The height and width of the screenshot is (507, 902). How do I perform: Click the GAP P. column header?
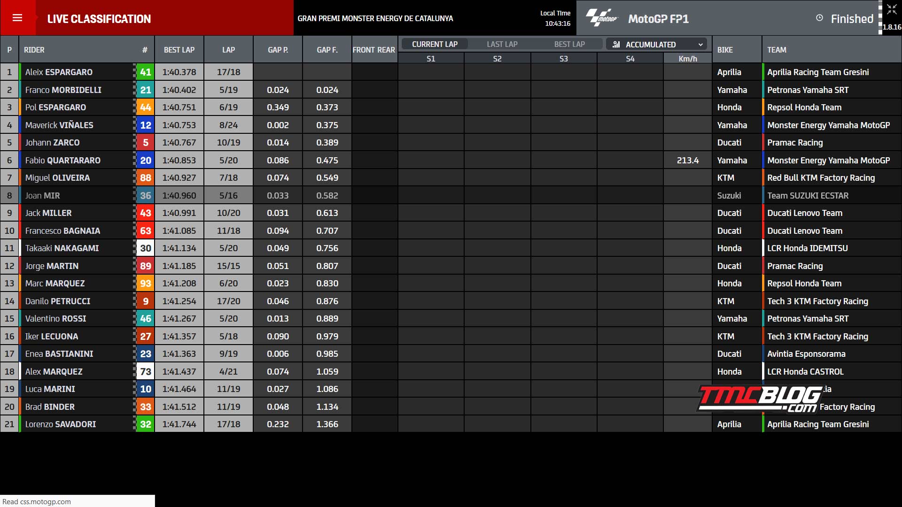[x=278, y=50]
